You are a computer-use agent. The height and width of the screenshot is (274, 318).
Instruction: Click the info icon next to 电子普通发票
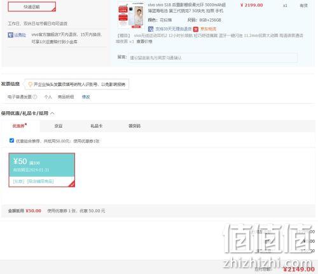(x=35, y=97)
